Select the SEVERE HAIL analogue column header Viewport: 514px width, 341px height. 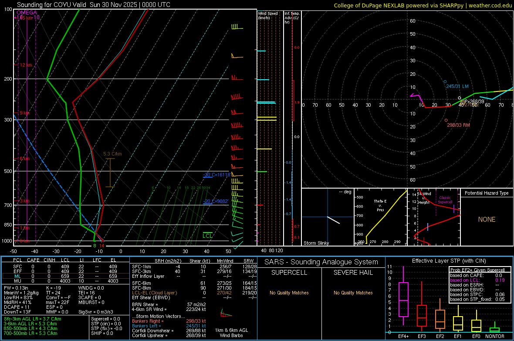(353, 273)
